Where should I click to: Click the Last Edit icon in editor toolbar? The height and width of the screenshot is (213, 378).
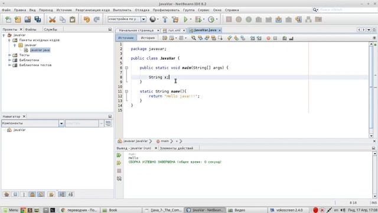165,38
